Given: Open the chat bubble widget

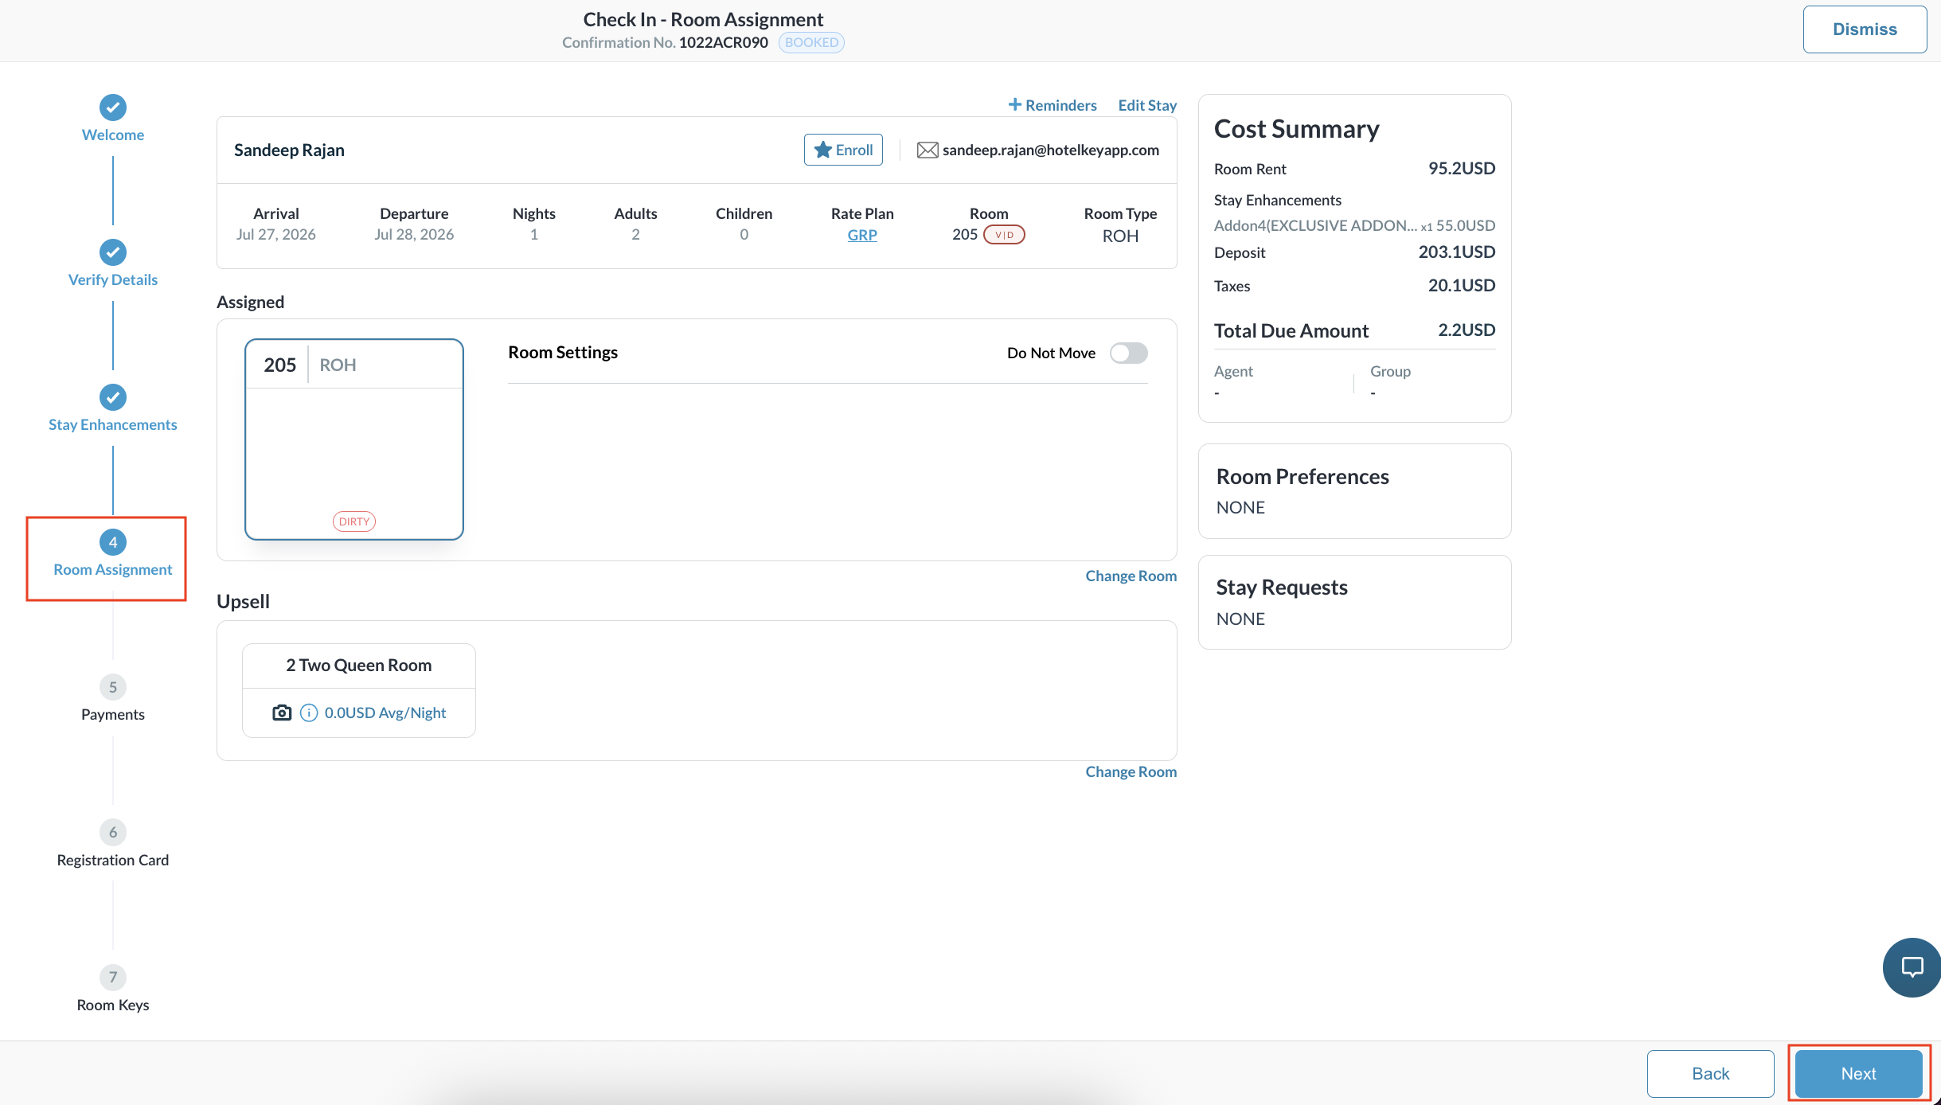Looking at the screenshot, I should point(1912,967).
